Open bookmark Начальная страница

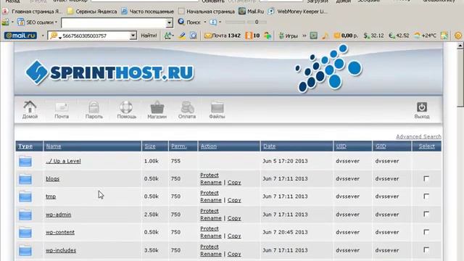[207, 12]
